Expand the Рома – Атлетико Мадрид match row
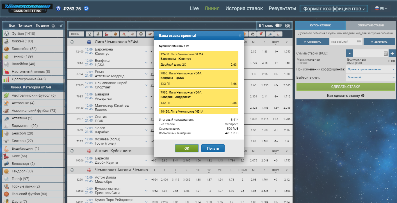Screen dimensions: 397x203 146,74
